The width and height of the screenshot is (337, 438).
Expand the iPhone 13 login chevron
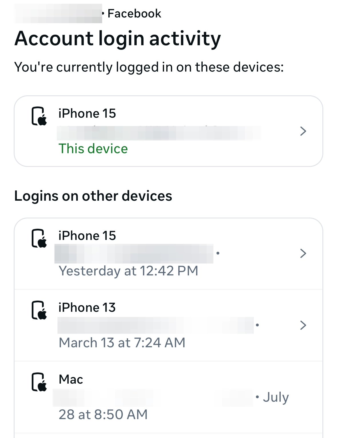(303, 325)
